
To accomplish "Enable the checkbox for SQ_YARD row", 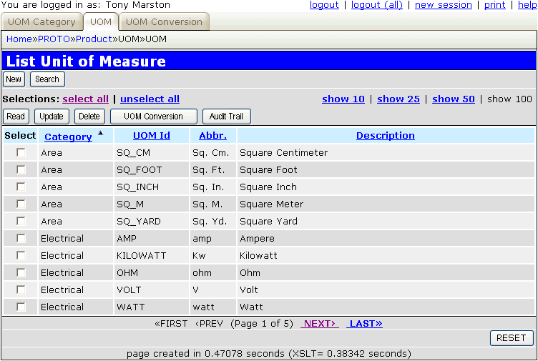I will [x=21, y=222].
